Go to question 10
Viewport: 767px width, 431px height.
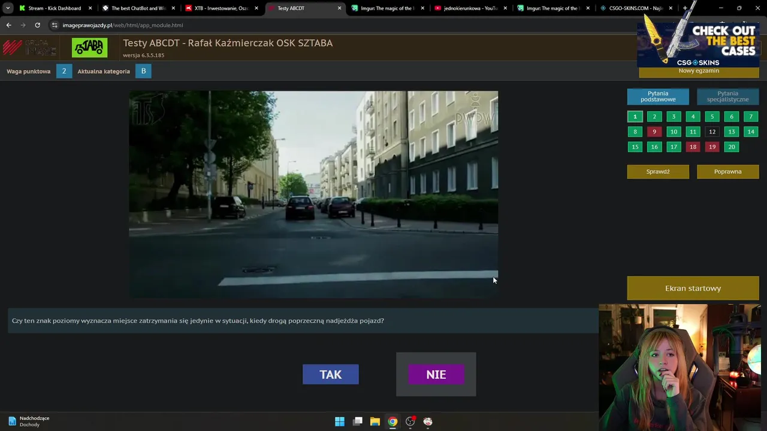click(x=674, y=132)
